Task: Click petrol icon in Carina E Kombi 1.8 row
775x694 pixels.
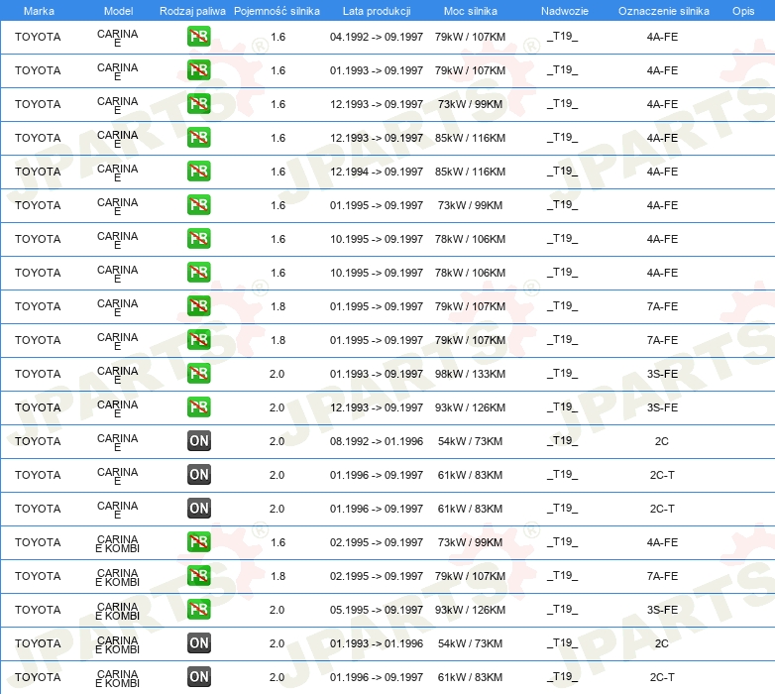Action: 198,575
